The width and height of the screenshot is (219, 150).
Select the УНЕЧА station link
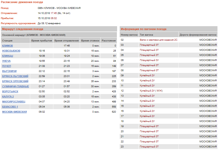[6, 61]
